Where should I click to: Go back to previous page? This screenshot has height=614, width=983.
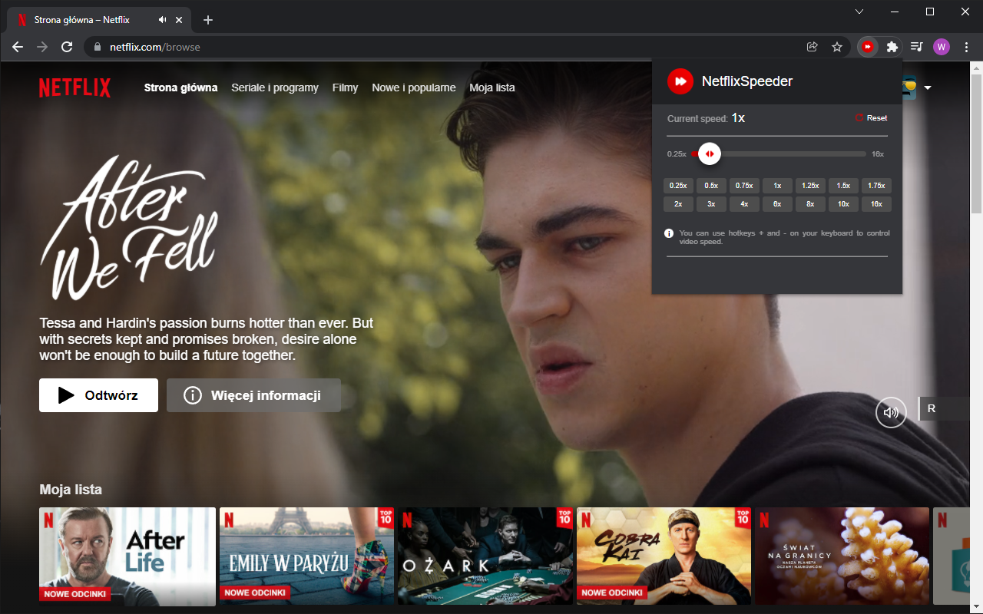(18, 47)
